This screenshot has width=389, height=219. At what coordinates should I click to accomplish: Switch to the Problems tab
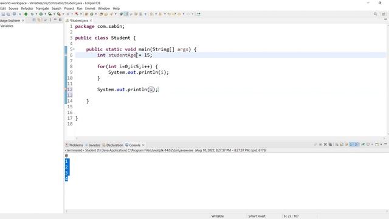[74, 145]
